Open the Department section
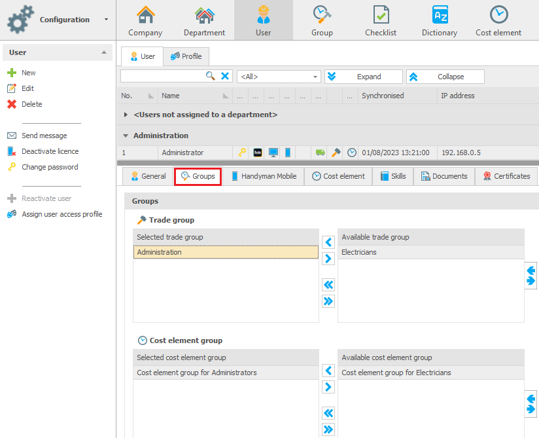Viewport: 539px width, 438px height. click(x=204, y=20)
